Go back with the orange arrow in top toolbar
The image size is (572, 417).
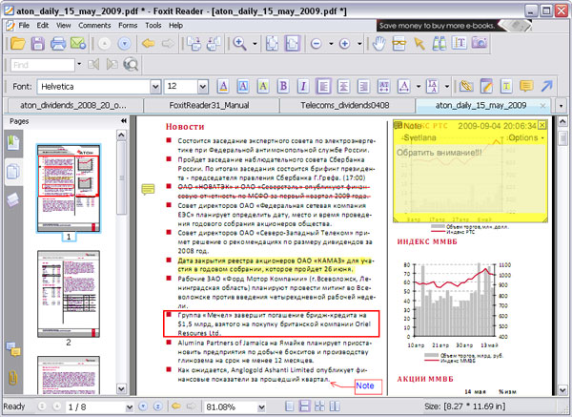pos(148,44)
